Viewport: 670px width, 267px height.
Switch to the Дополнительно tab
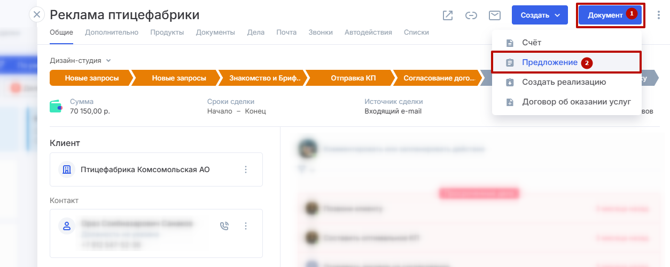click(x=112, y=33)
